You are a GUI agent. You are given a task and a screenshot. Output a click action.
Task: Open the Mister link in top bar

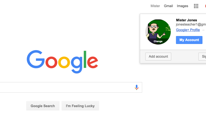[x=155, y=6]
